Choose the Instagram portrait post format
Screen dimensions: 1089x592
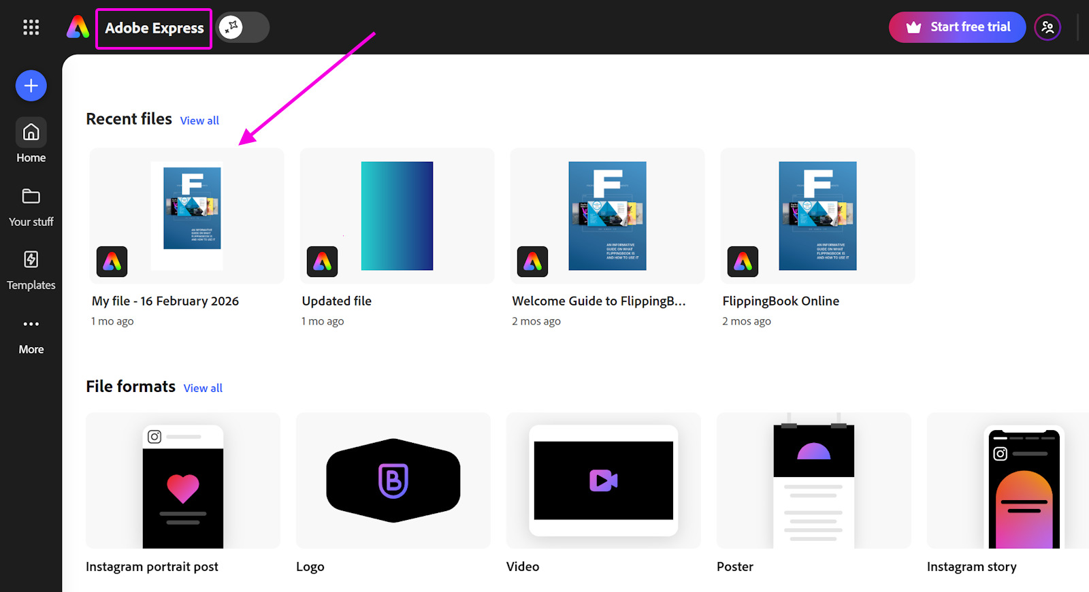coord(183,480)
